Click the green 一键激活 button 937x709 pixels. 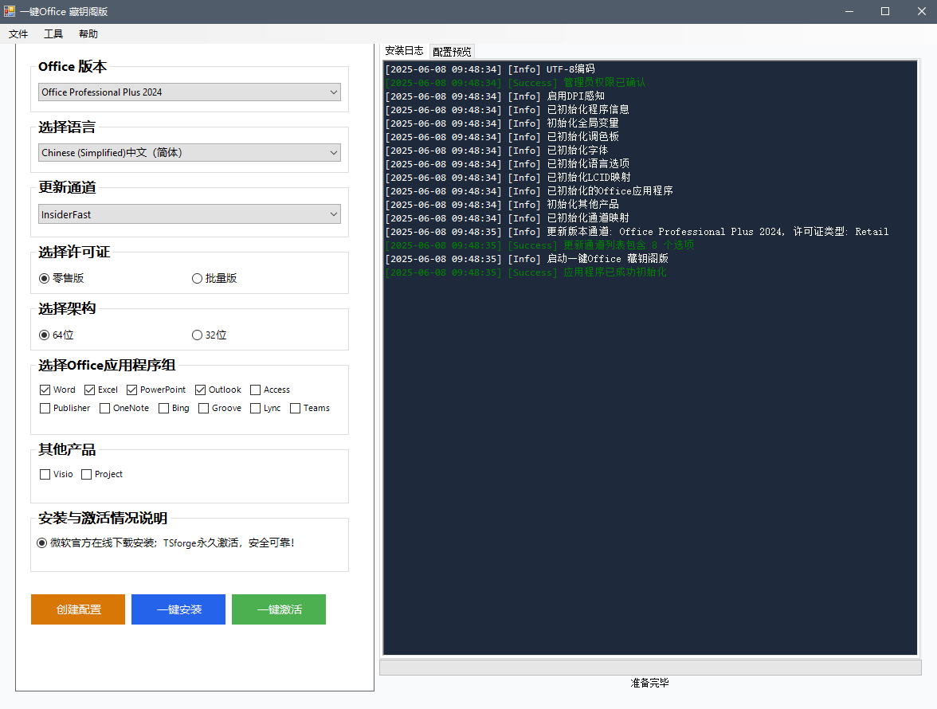point(279,609)
